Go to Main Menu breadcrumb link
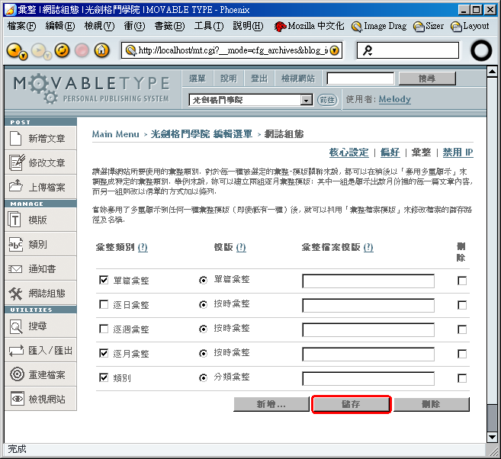The height and width of the screenshot is (459, 501). pos(116,134)
